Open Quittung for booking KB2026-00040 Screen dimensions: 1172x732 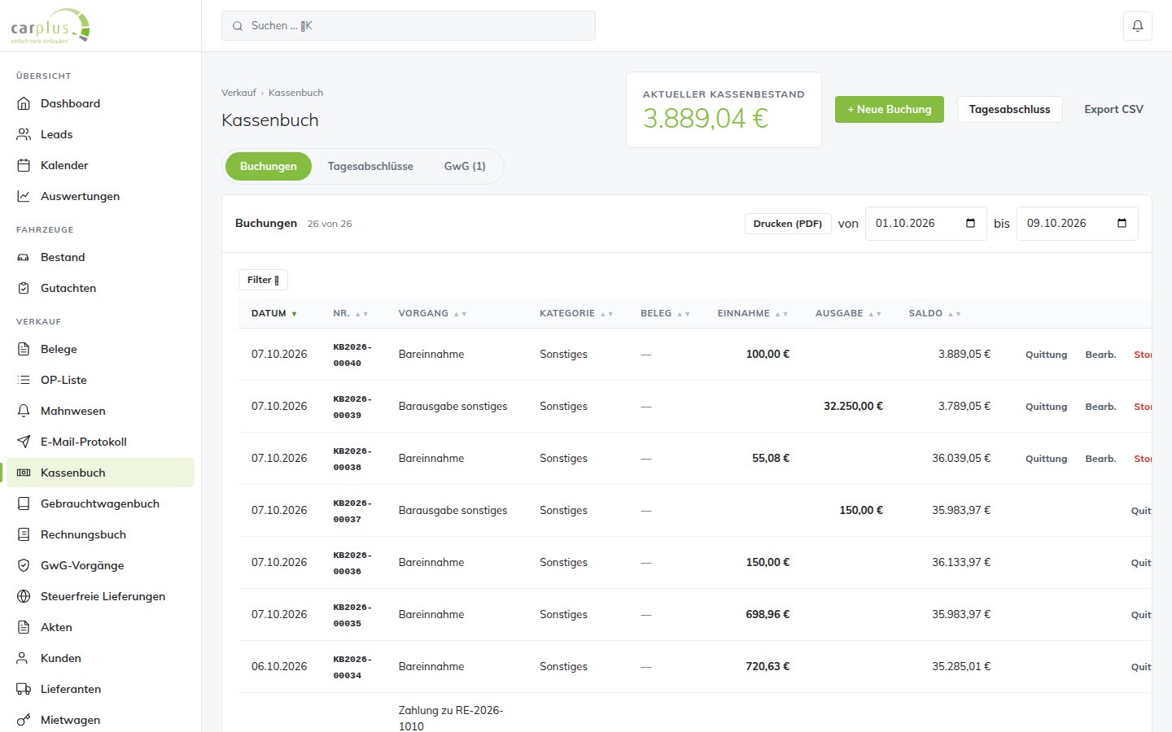pyautogui.click(x=1046, y=355)
